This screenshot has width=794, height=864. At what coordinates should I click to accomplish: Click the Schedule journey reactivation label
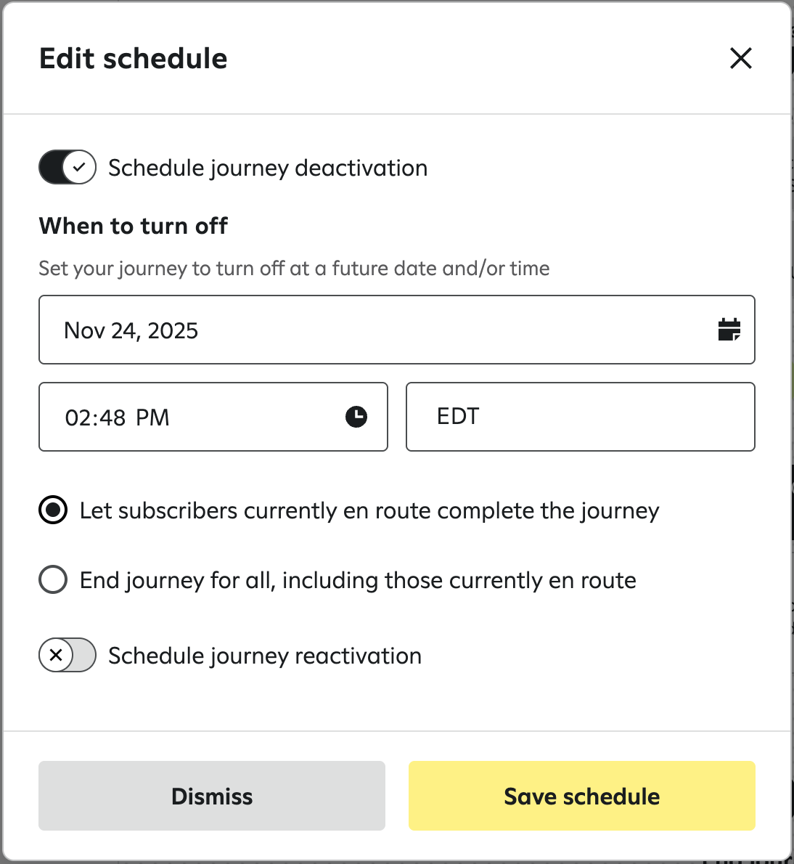click(x=265, y=656)
